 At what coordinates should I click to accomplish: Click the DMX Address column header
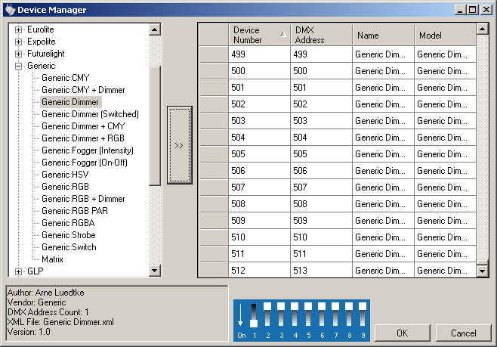320,35
